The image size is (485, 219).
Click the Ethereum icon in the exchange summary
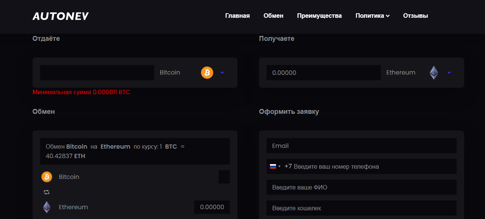tap(47, 207)
